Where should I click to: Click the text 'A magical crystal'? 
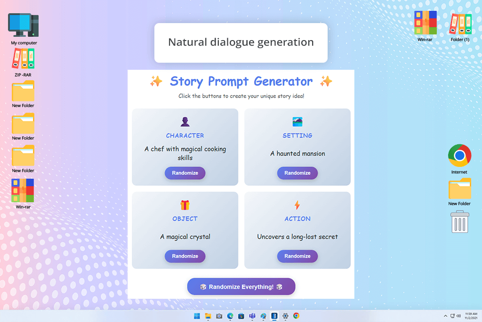[x=185, y=237]
